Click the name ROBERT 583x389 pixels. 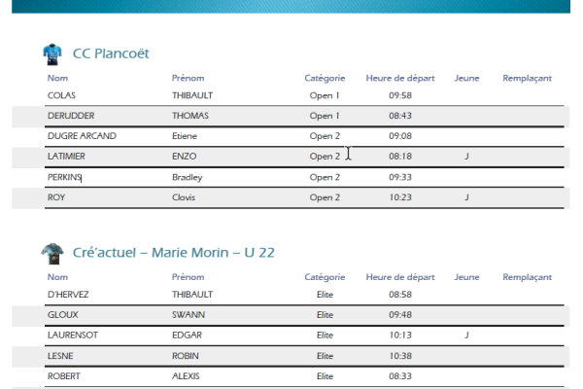tap(63, 376)
